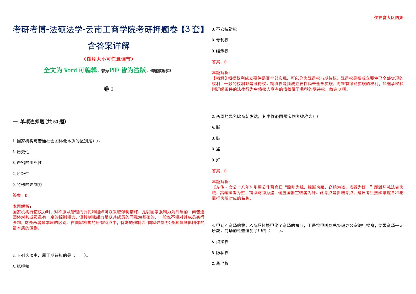Viewport: 416px width, 294px height.
Task: Select option C.阶级性
Action: coord(21,174)
